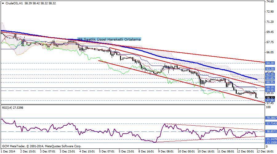Screen dimensions: 277x154
Task: Click the black 58.32 current price marker
Action: (x=270, y=97)
